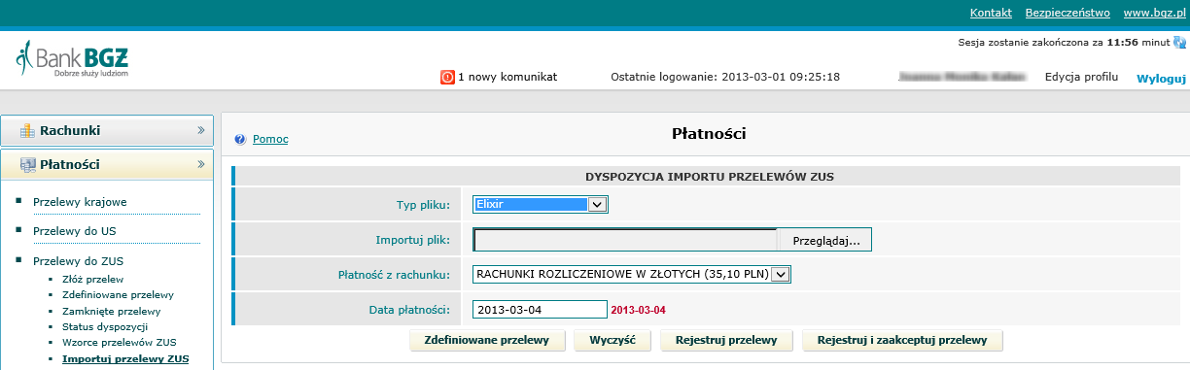Open the Płatności sidebar section
Screen dimensions: 1190x370
(107, 165)
